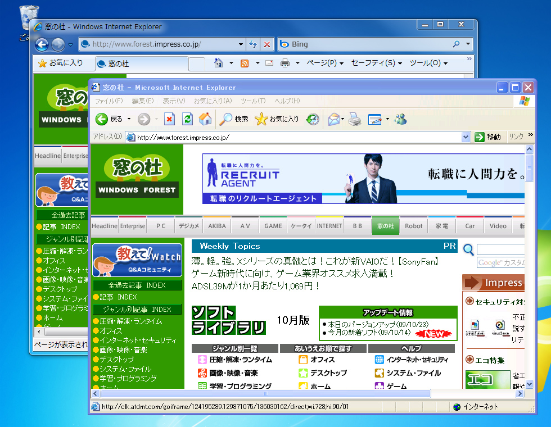Refresh the page using the green refresh icon
Image resolution: width=551 pixels, height=427 pixels.
click(x=187, y=119)
